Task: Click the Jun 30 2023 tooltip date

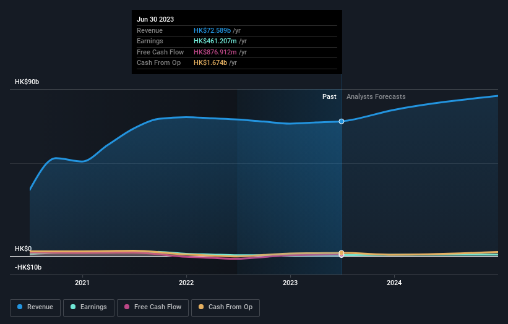Action: [x=155, y=19]
